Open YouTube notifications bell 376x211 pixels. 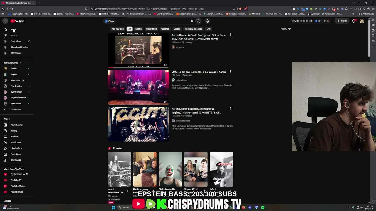pyautogui.click(x=354, y=21)
